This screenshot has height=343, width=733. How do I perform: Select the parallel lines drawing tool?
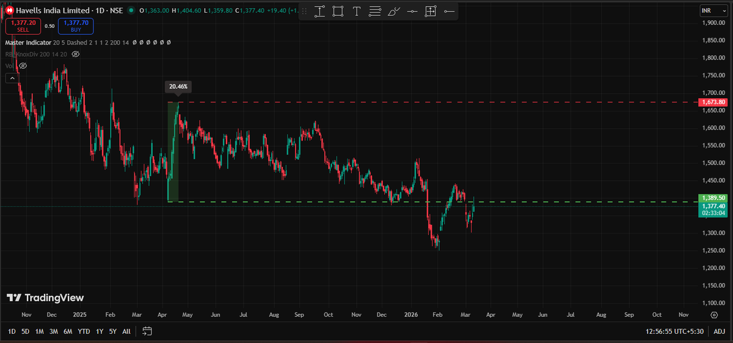click(375, 11)
